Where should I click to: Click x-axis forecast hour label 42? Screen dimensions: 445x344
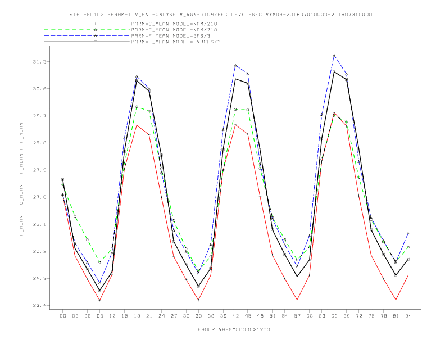pyautogui.click(x=235, y=316)
